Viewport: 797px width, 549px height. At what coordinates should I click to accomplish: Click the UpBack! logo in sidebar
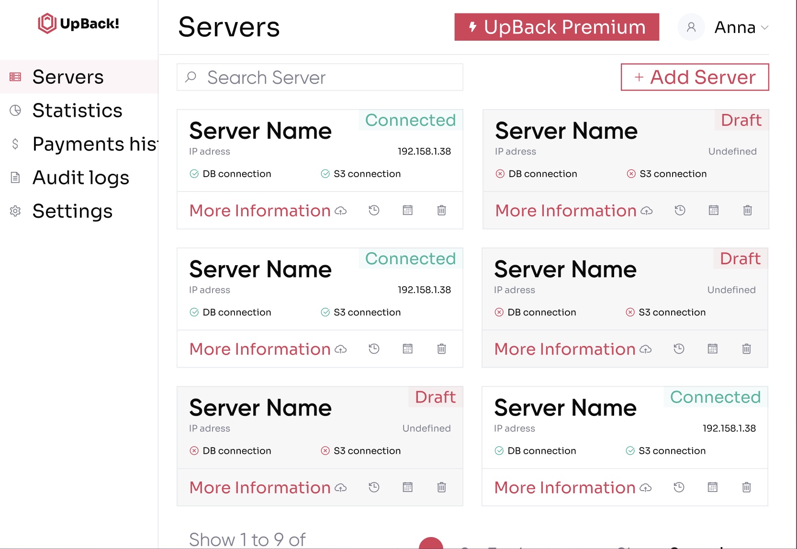click(79, 23)
